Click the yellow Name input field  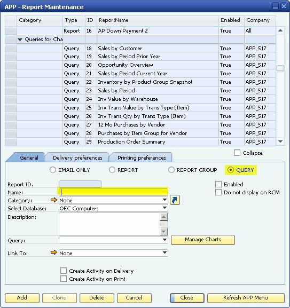tap(113, 192)
